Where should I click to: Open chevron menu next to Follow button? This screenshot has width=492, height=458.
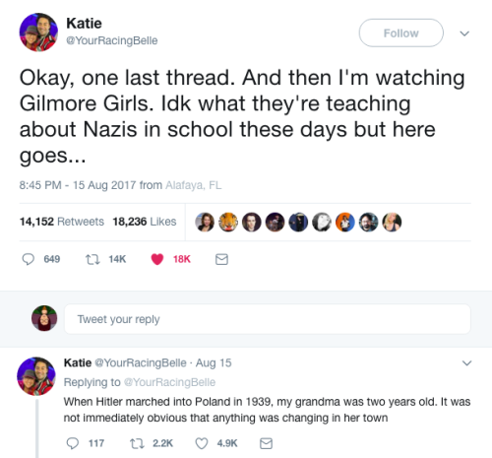pos(464,33)
